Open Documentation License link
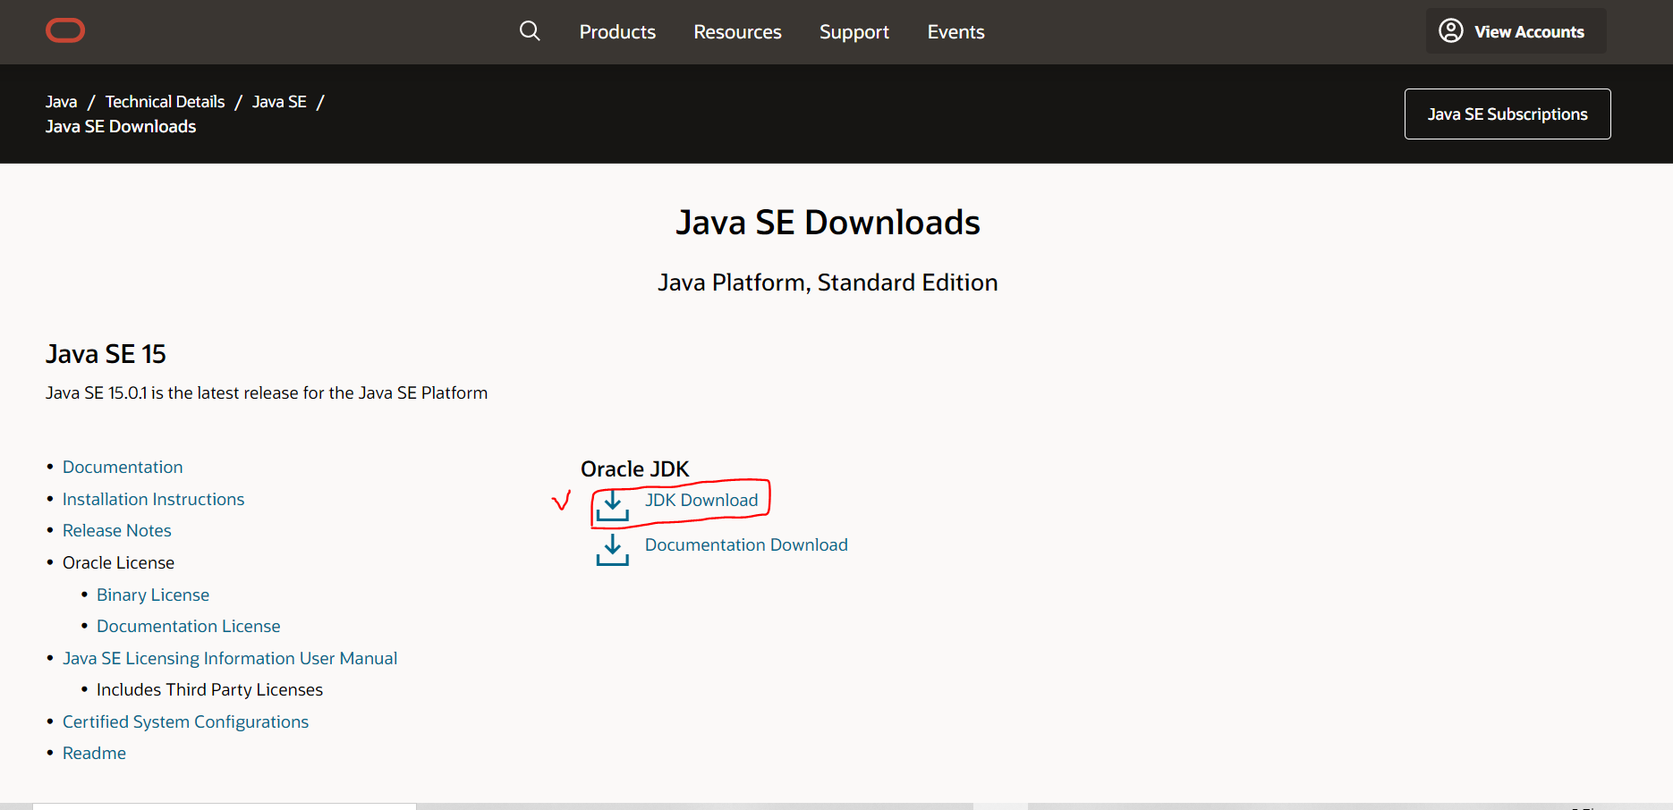The image size is (1673, 810). 189,626
